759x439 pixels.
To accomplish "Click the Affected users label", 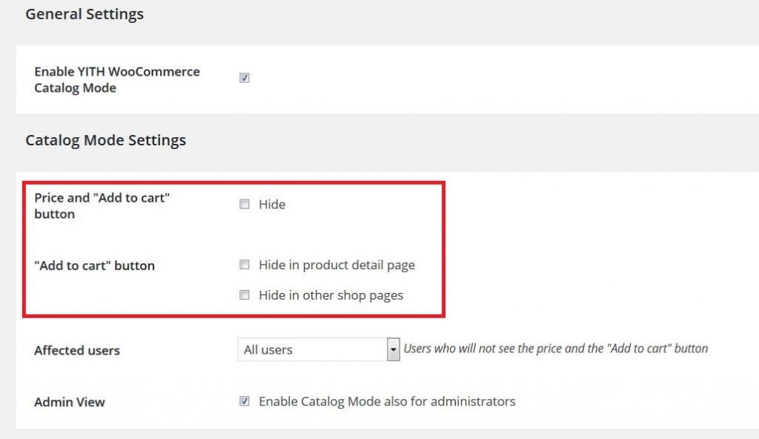I will [x=77, y=350].
